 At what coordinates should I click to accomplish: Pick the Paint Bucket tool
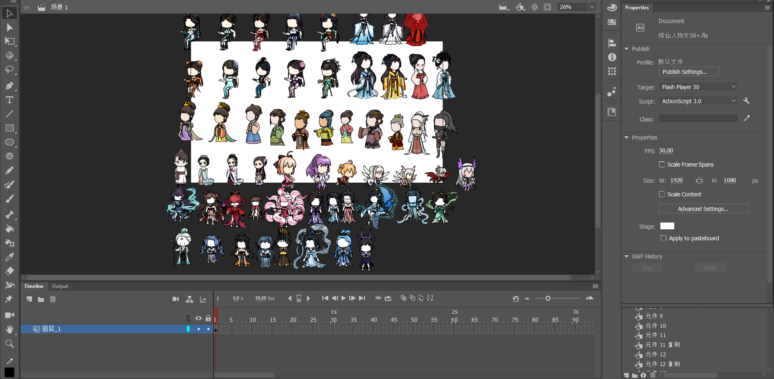(x=9, y=229)
